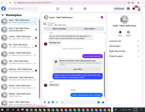This screenshot has height=112, width=145.
Task: Go back with browser back arrow
Action: (2, 3)
